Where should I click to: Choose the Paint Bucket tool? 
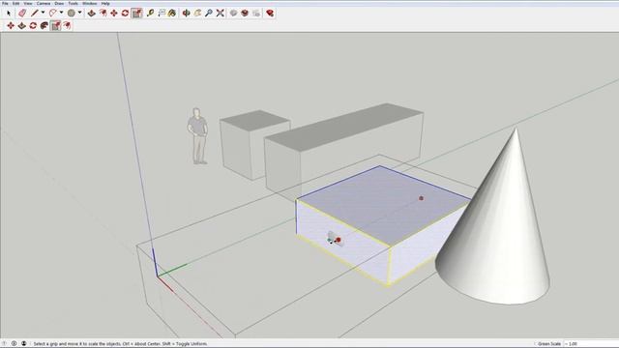[172, 13]
